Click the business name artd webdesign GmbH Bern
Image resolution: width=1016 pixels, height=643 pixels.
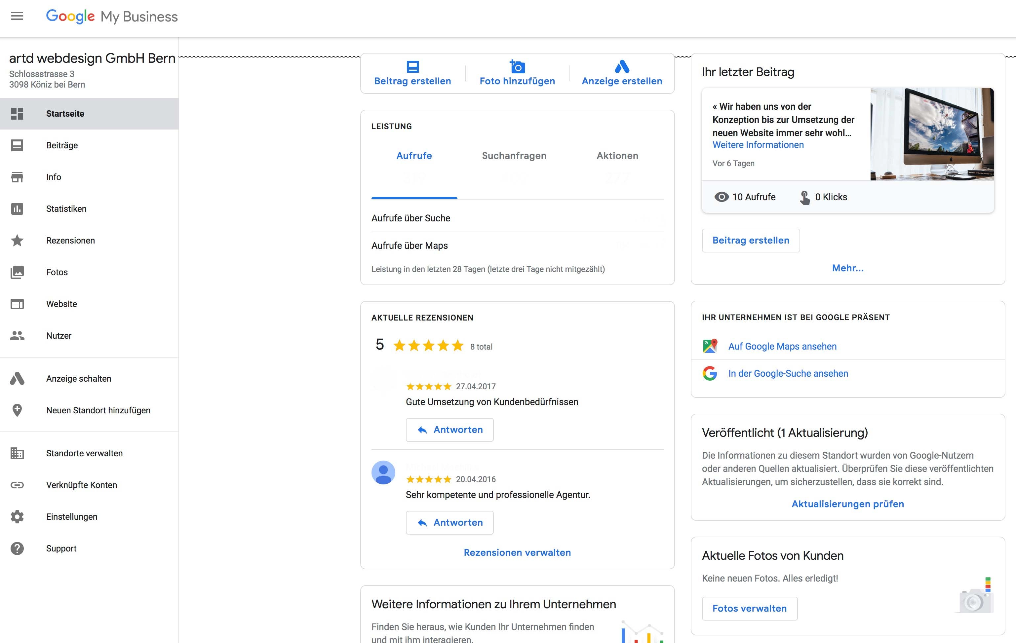point(93,58)
